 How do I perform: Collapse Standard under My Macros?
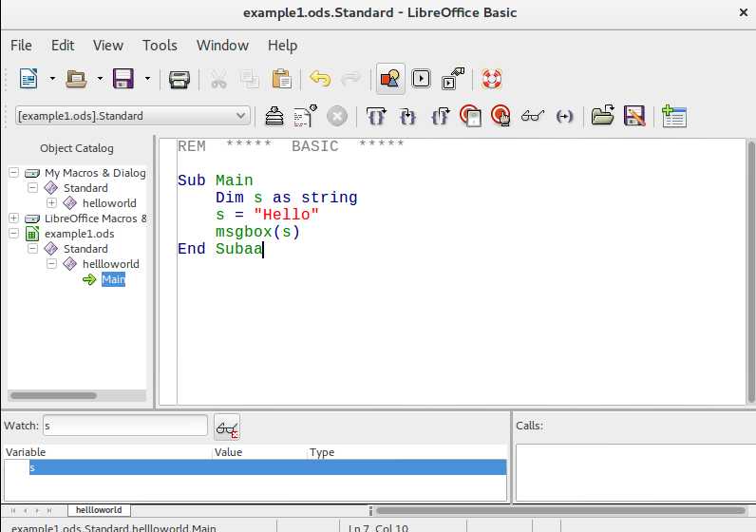pyautogui.click(x=33, y=187)
